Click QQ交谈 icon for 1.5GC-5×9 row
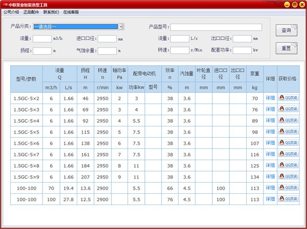 (x=289, y=176)
